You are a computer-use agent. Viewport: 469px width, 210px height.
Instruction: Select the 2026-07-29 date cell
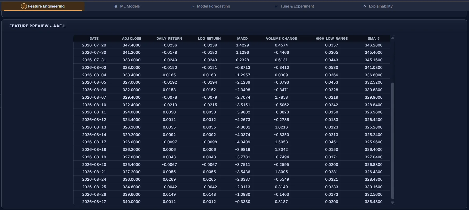coord(94,45)
